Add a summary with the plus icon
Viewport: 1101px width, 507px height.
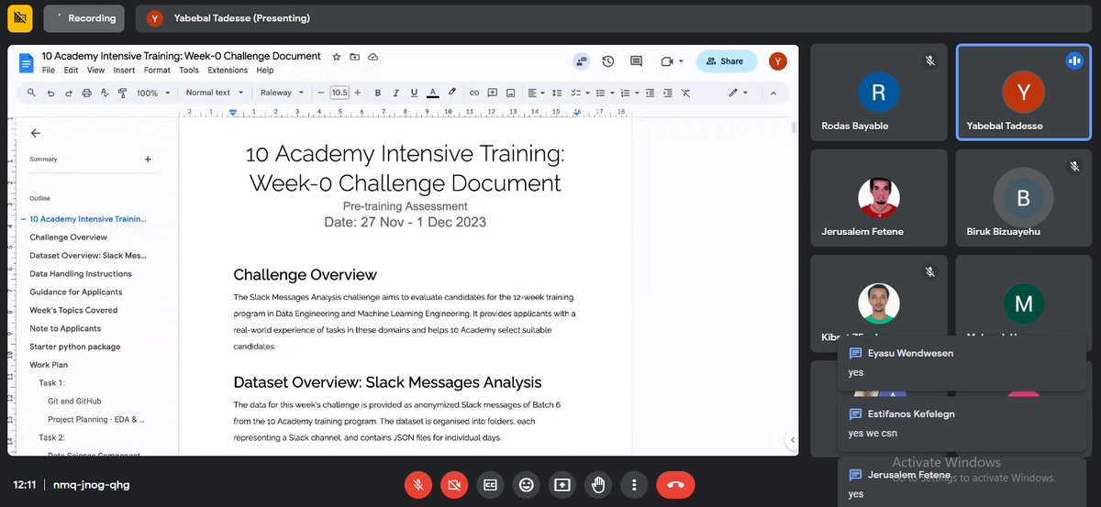[148, 160]
